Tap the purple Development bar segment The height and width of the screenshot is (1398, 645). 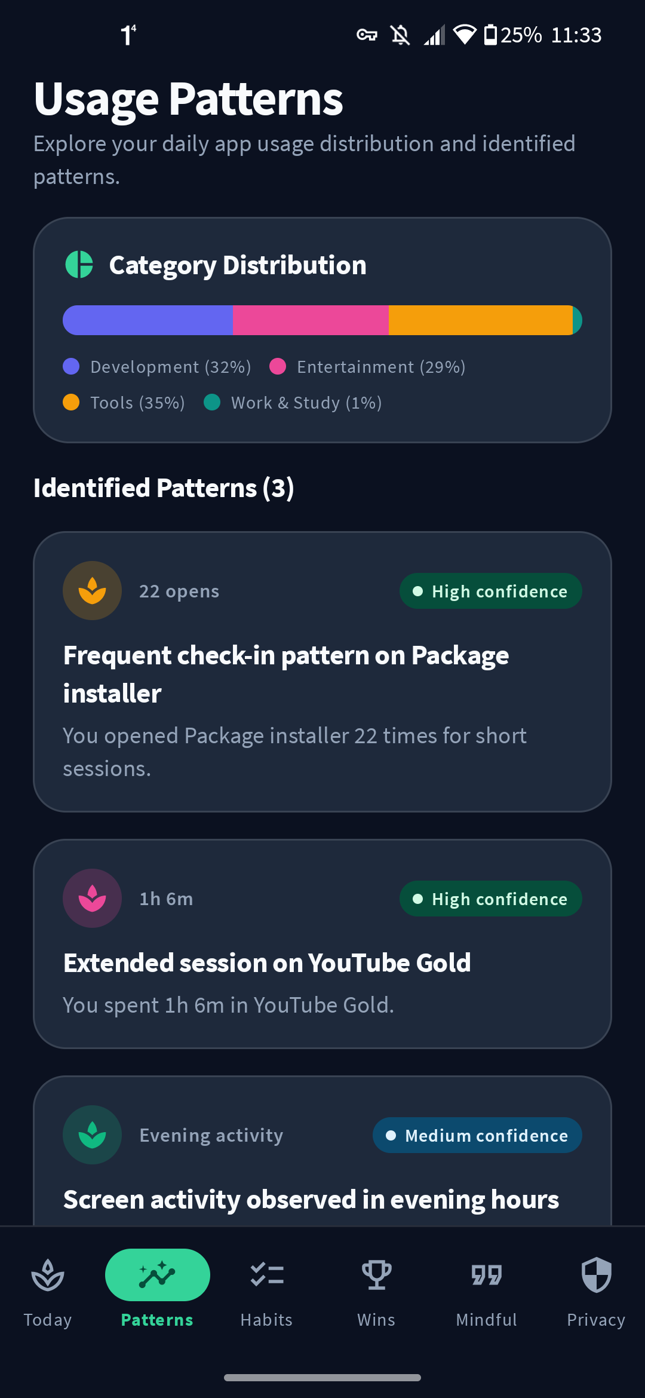pyautogui.click(x=148, y=320)
